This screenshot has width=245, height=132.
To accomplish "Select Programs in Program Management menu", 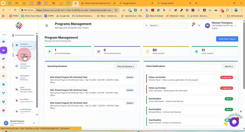I will point(24,55).
